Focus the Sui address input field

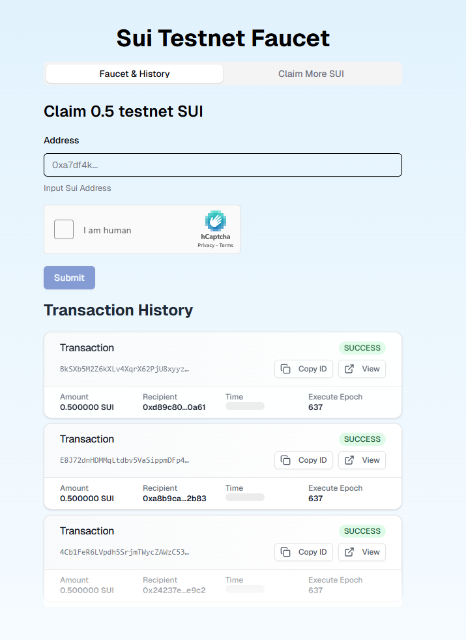click(223, 165)
